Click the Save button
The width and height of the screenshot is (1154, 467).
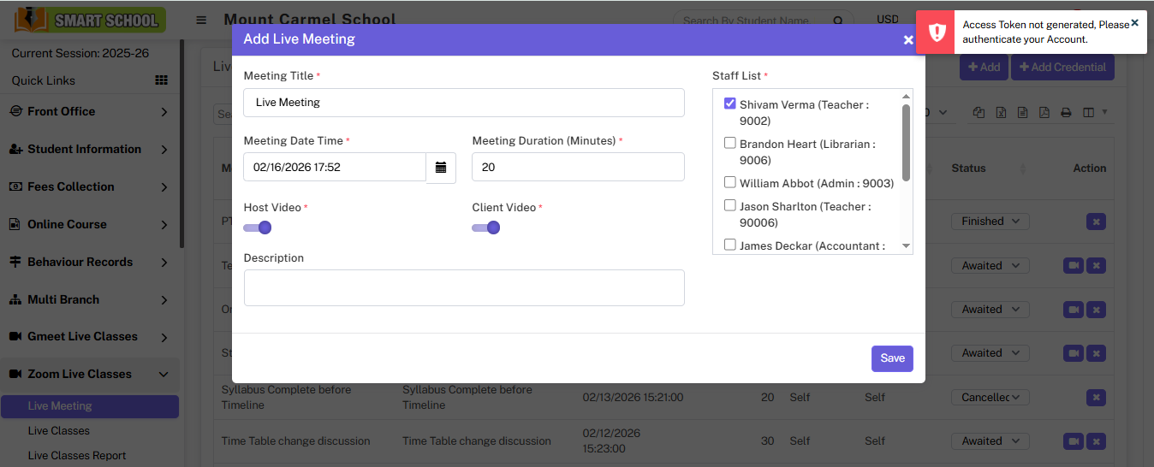click(892, 358)
